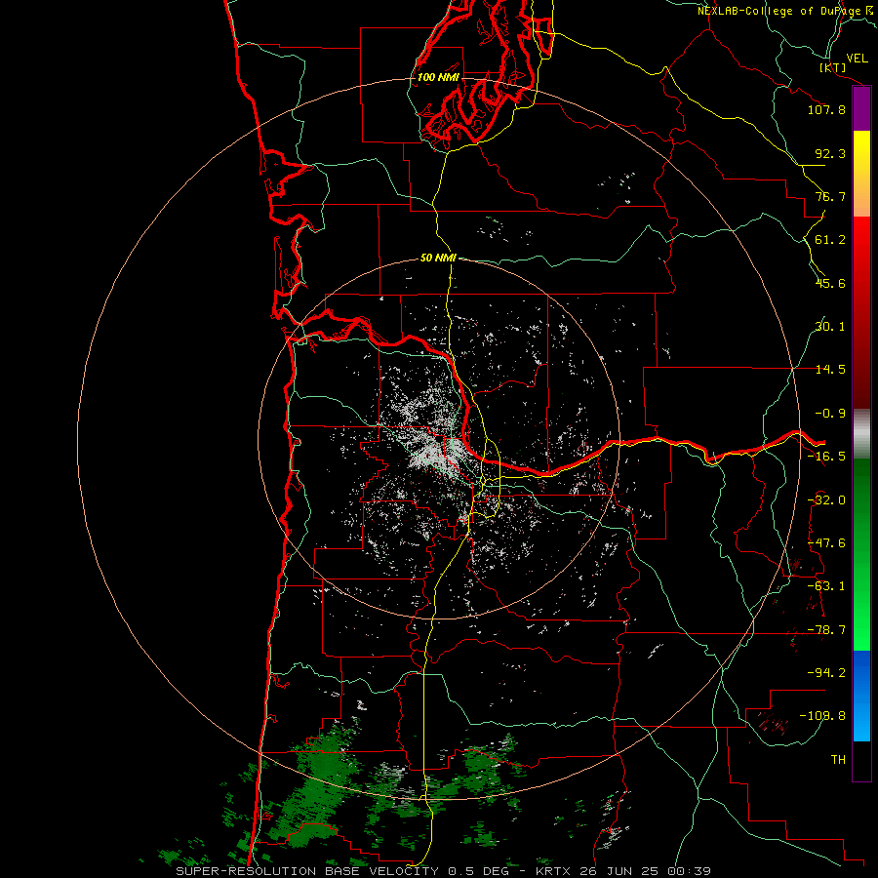
Task: Select the 61.2 scale value
Action: point(830,240)
